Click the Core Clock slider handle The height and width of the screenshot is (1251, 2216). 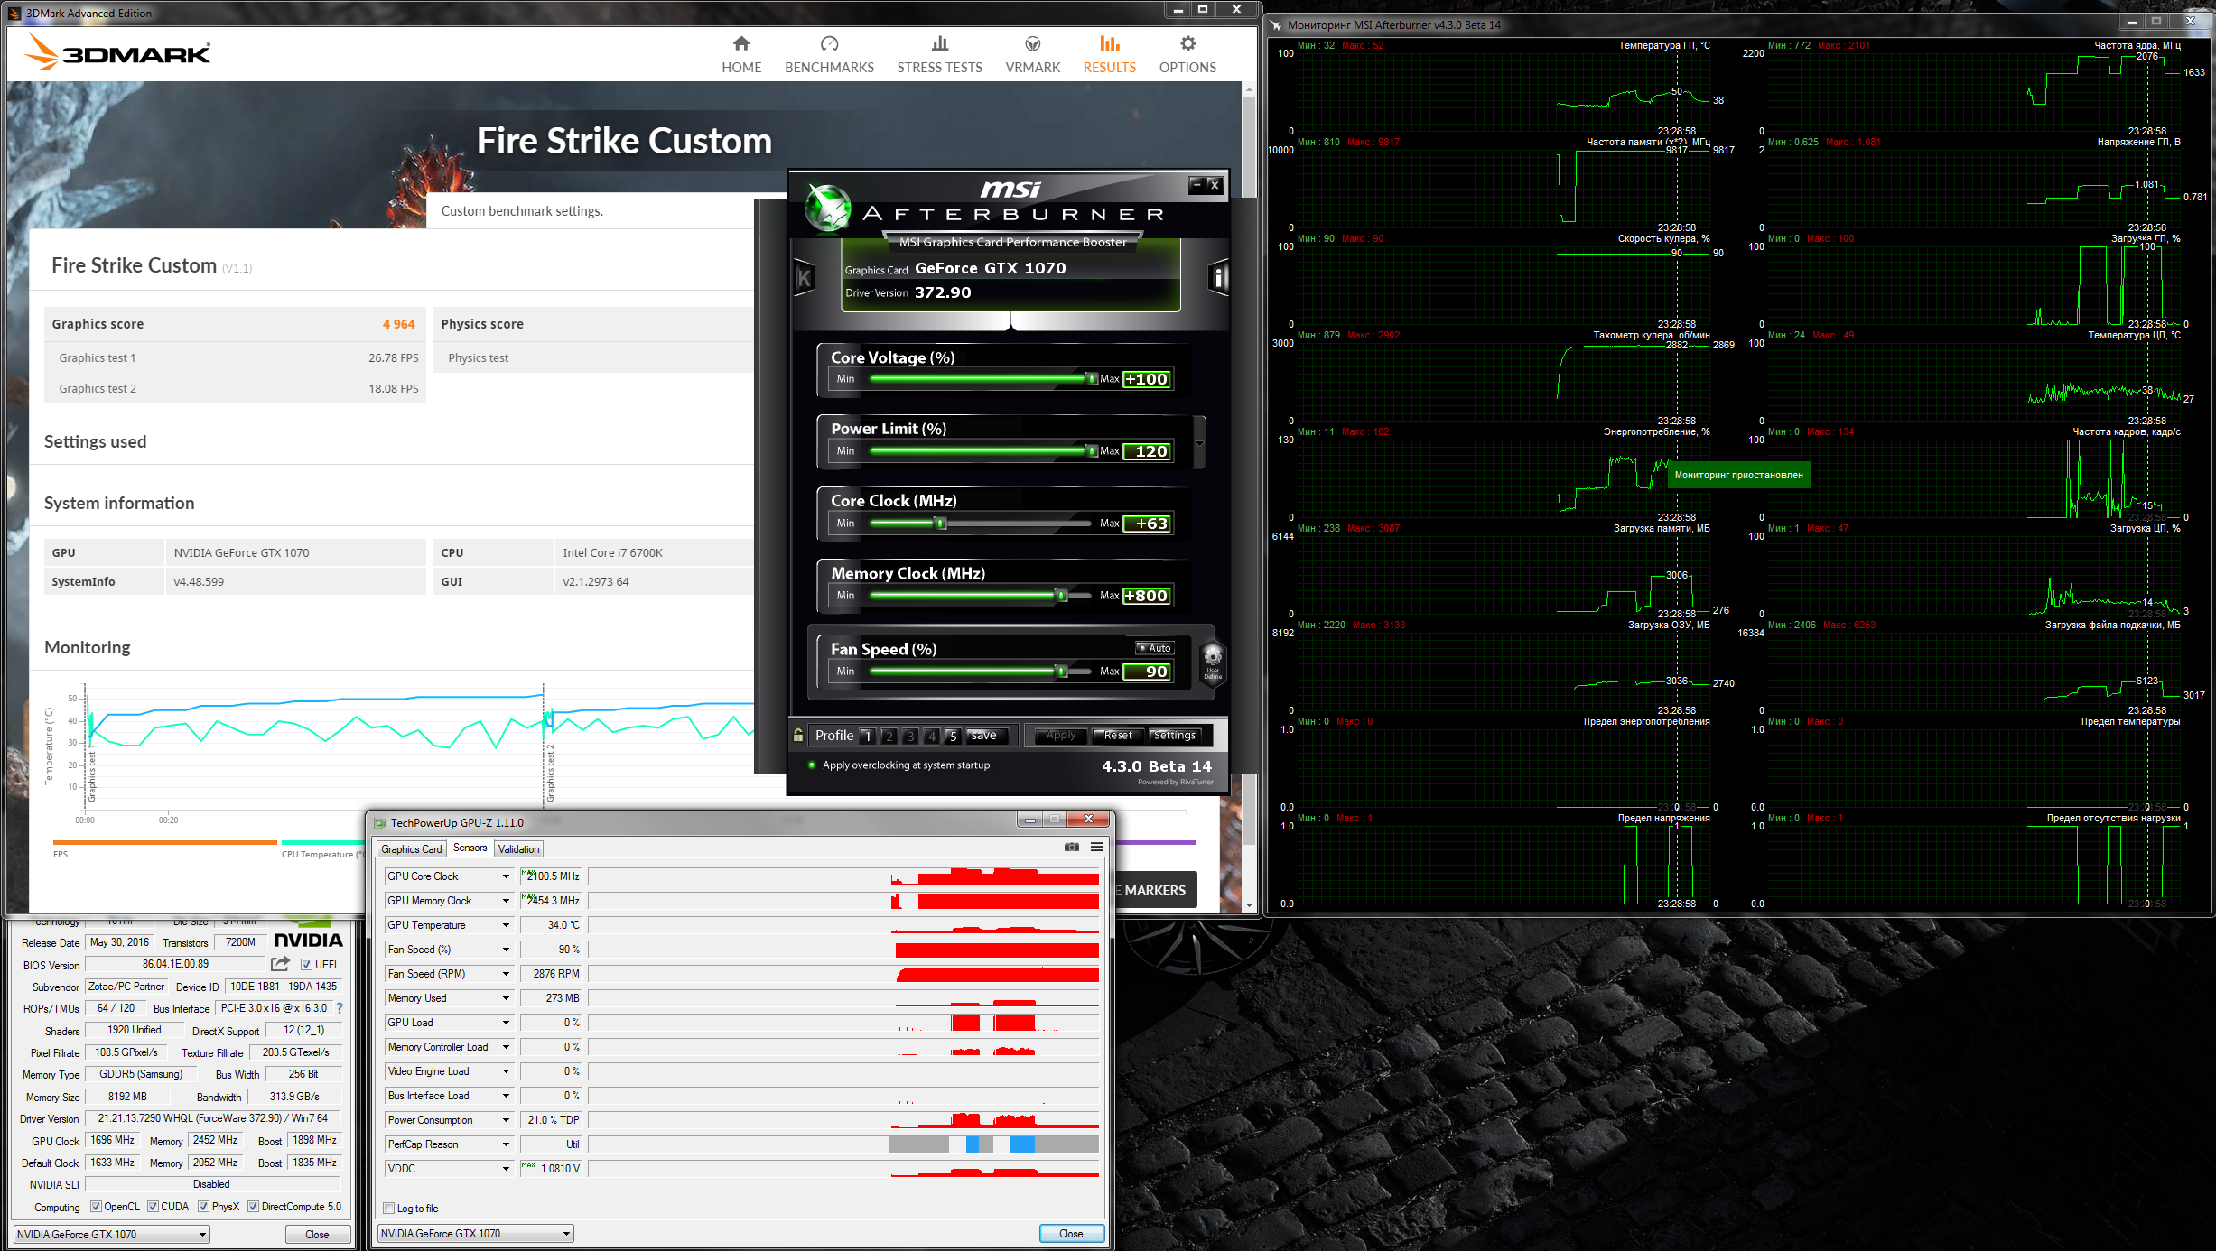(940, 524)
